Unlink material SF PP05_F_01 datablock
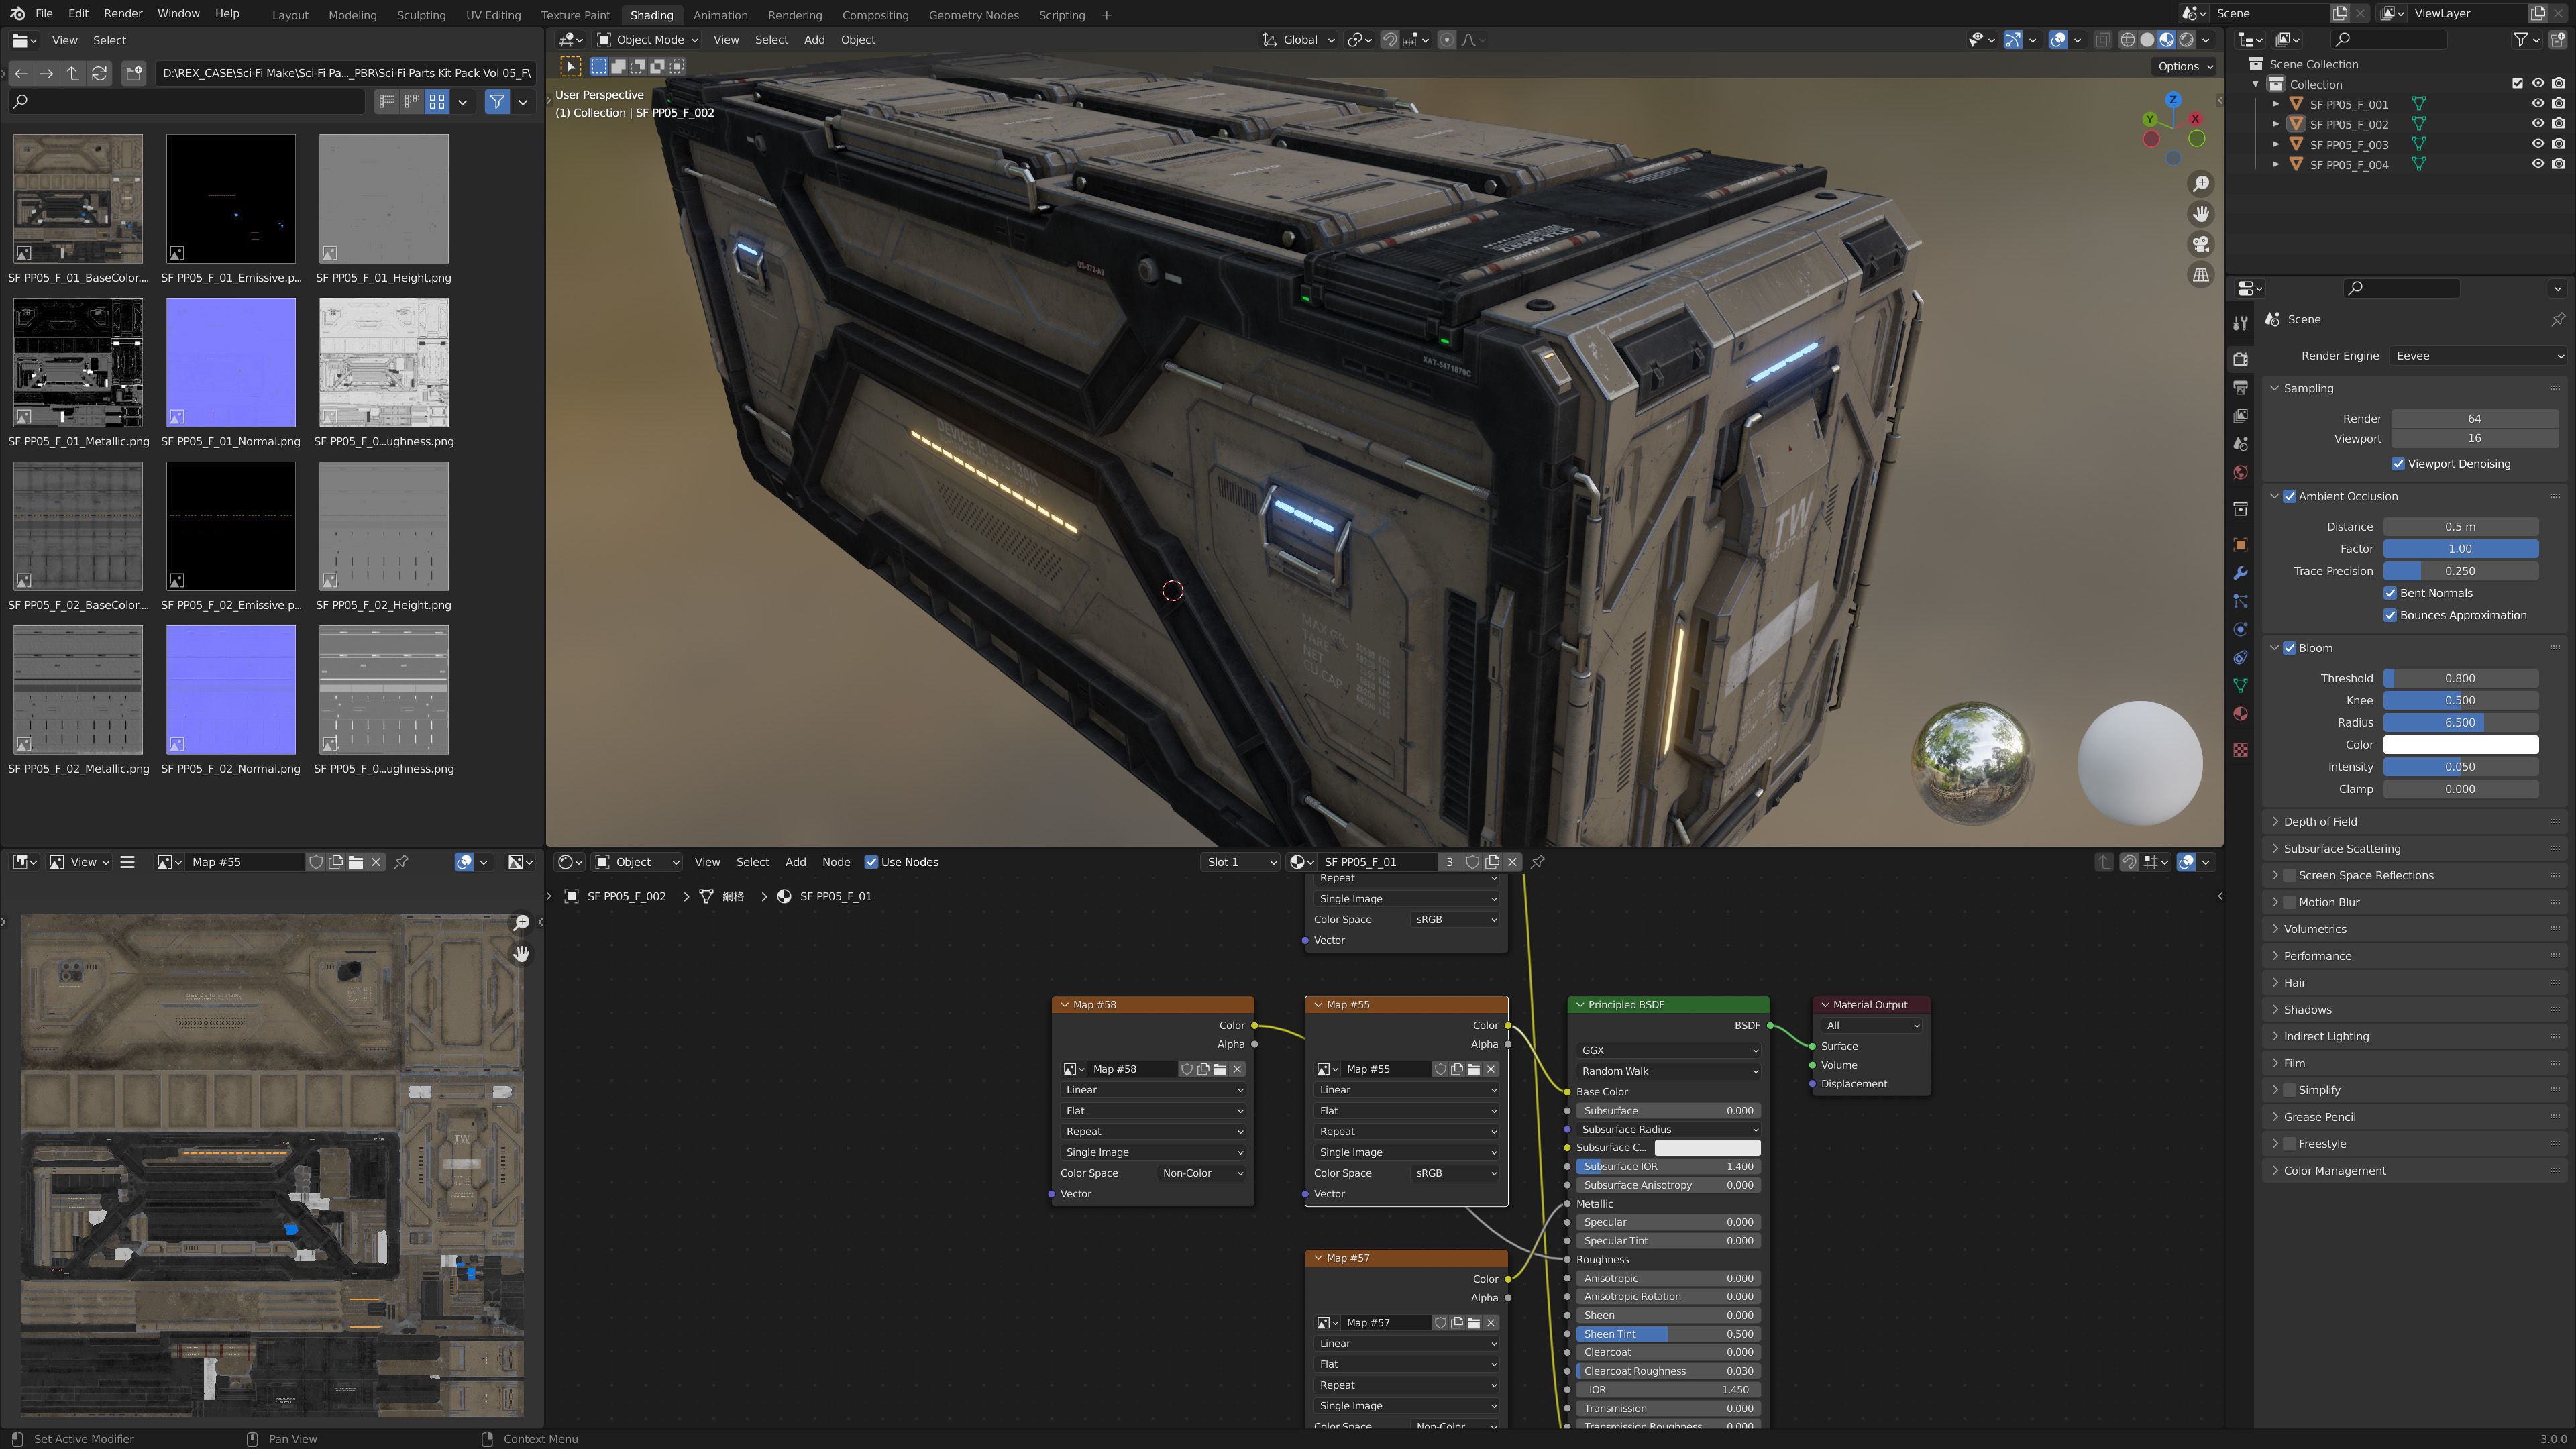The width and height of the screenshot is (2576, 1449). point(1512,862)
